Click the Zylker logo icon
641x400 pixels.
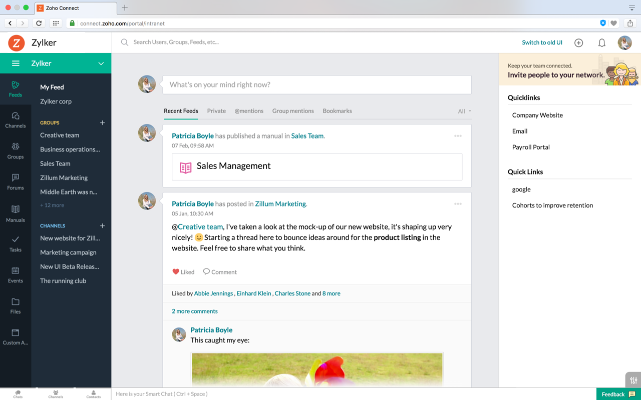point(17,43)
